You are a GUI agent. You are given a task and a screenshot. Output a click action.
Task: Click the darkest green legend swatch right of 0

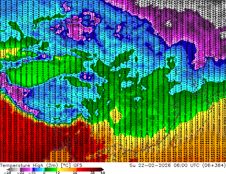[x=46, y=169]
